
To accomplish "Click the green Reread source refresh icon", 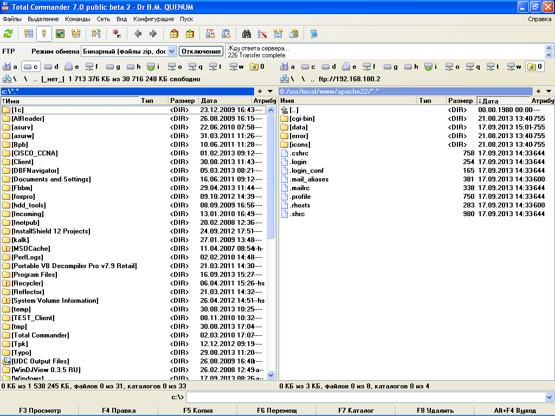I will [9, 34].
